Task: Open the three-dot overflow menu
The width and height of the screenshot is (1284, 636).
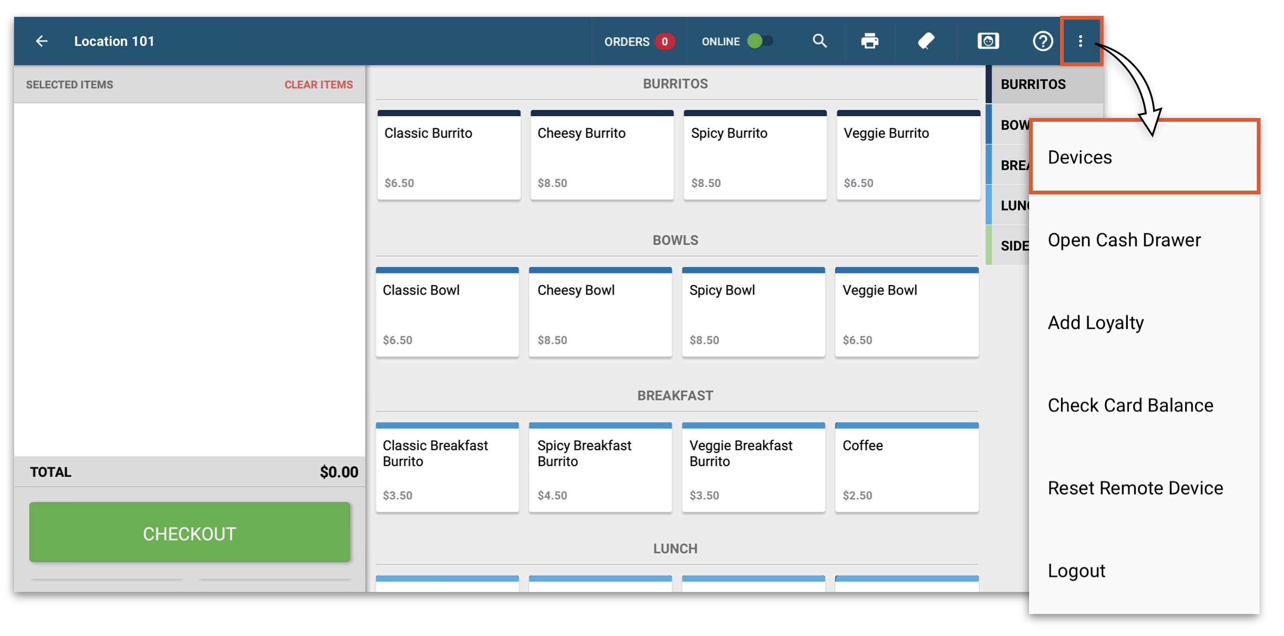Action: [x=1080, y=41]
